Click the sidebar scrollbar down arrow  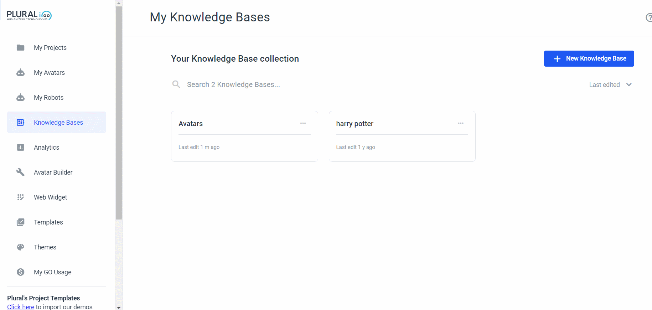119,307
